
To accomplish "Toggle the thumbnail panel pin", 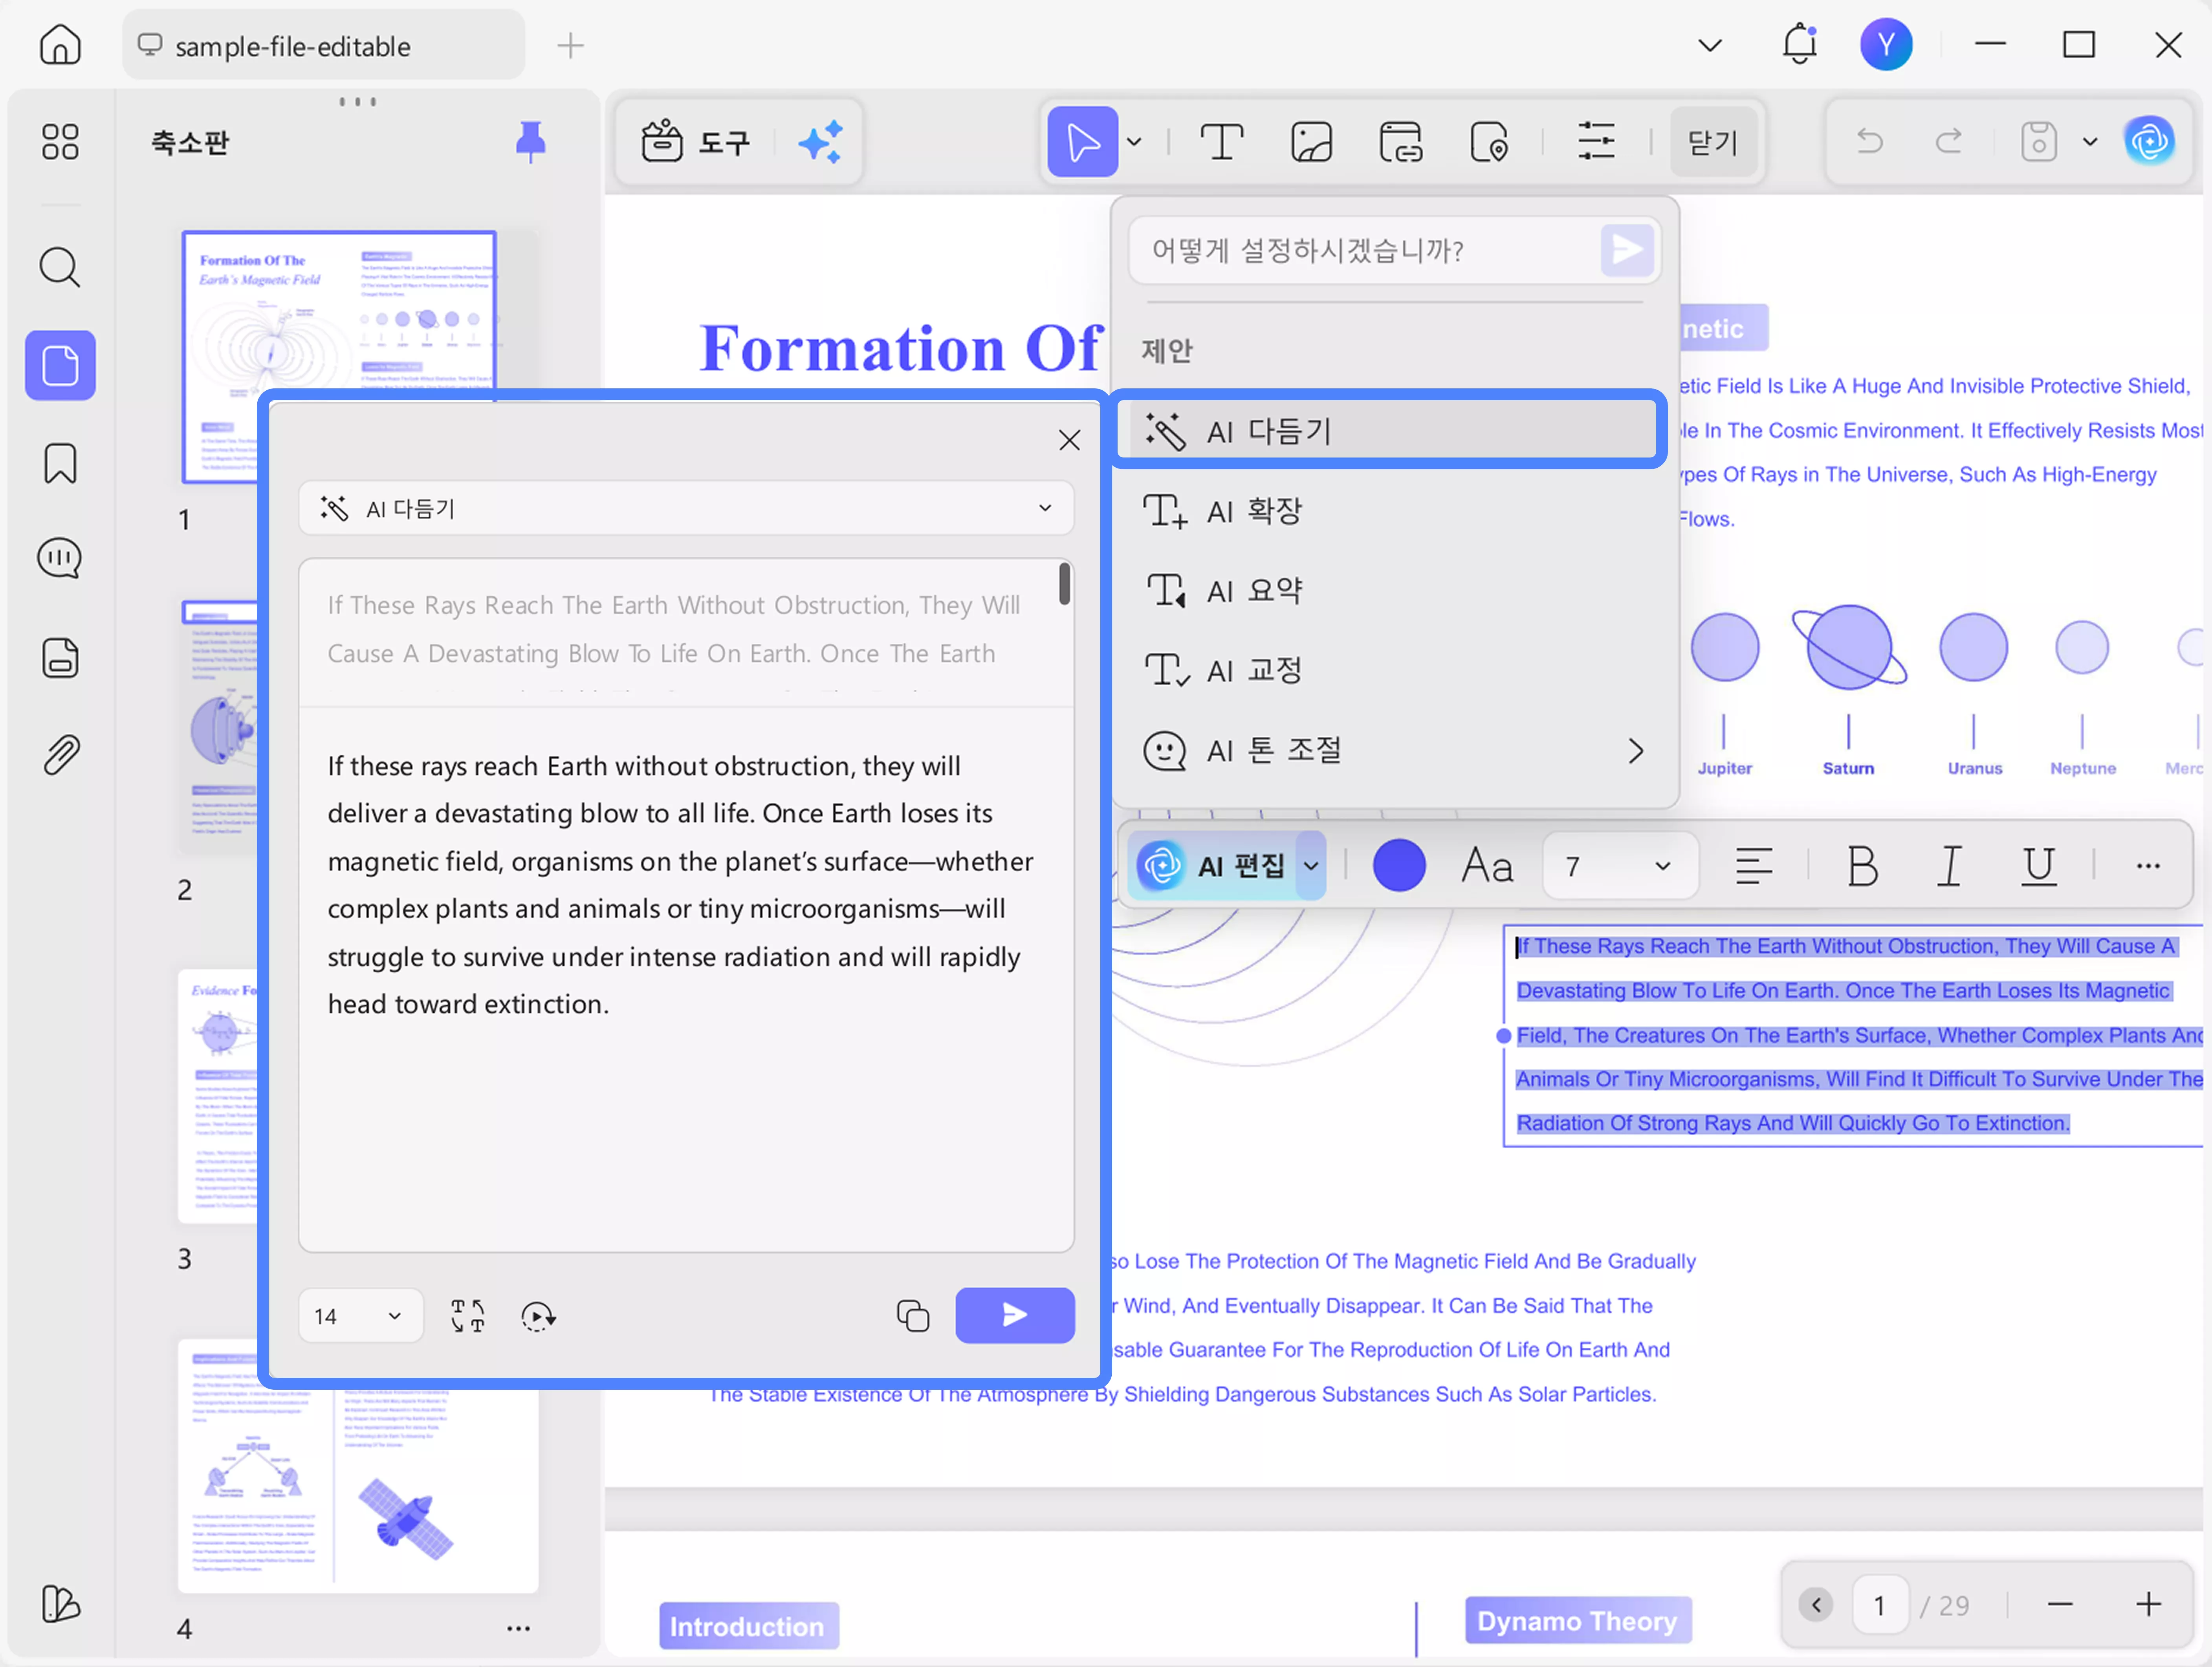I will pyautogui.click(x=530, y=141).
